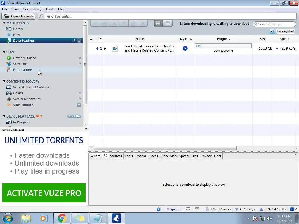
Task: Switch to the Swarm tab
Action: point(140,156)
